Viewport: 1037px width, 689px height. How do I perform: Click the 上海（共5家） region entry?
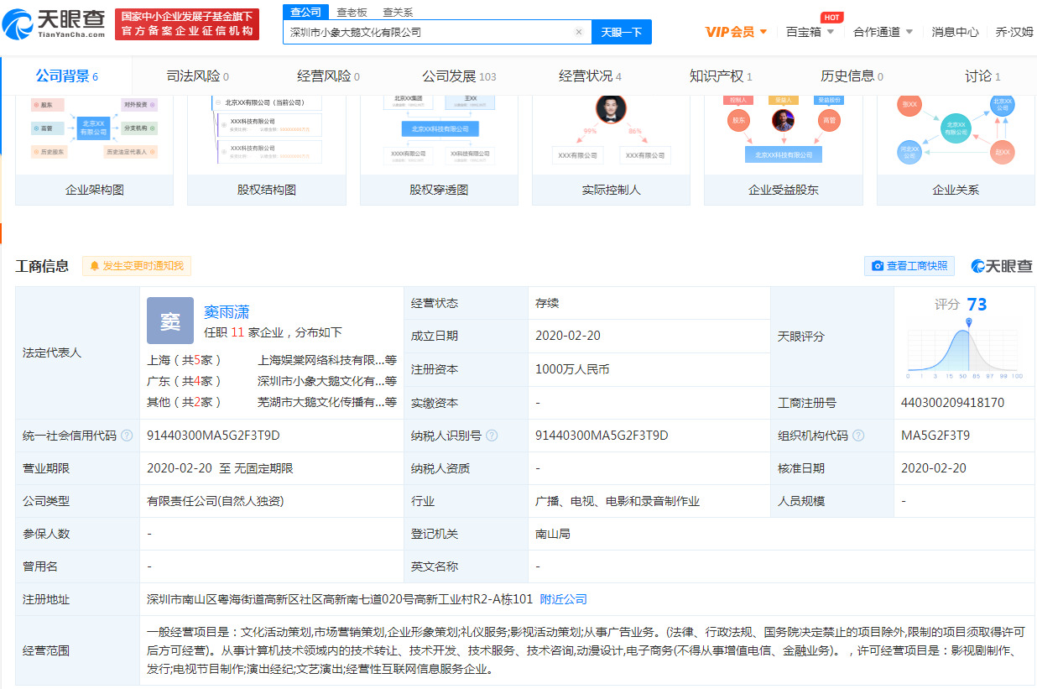185,360
